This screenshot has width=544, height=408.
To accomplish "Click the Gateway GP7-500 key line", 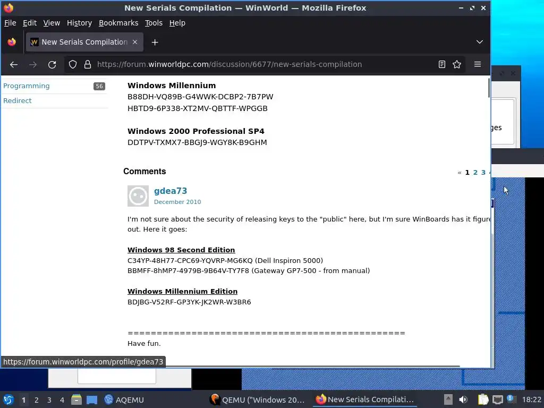I will tap(249, 270).
